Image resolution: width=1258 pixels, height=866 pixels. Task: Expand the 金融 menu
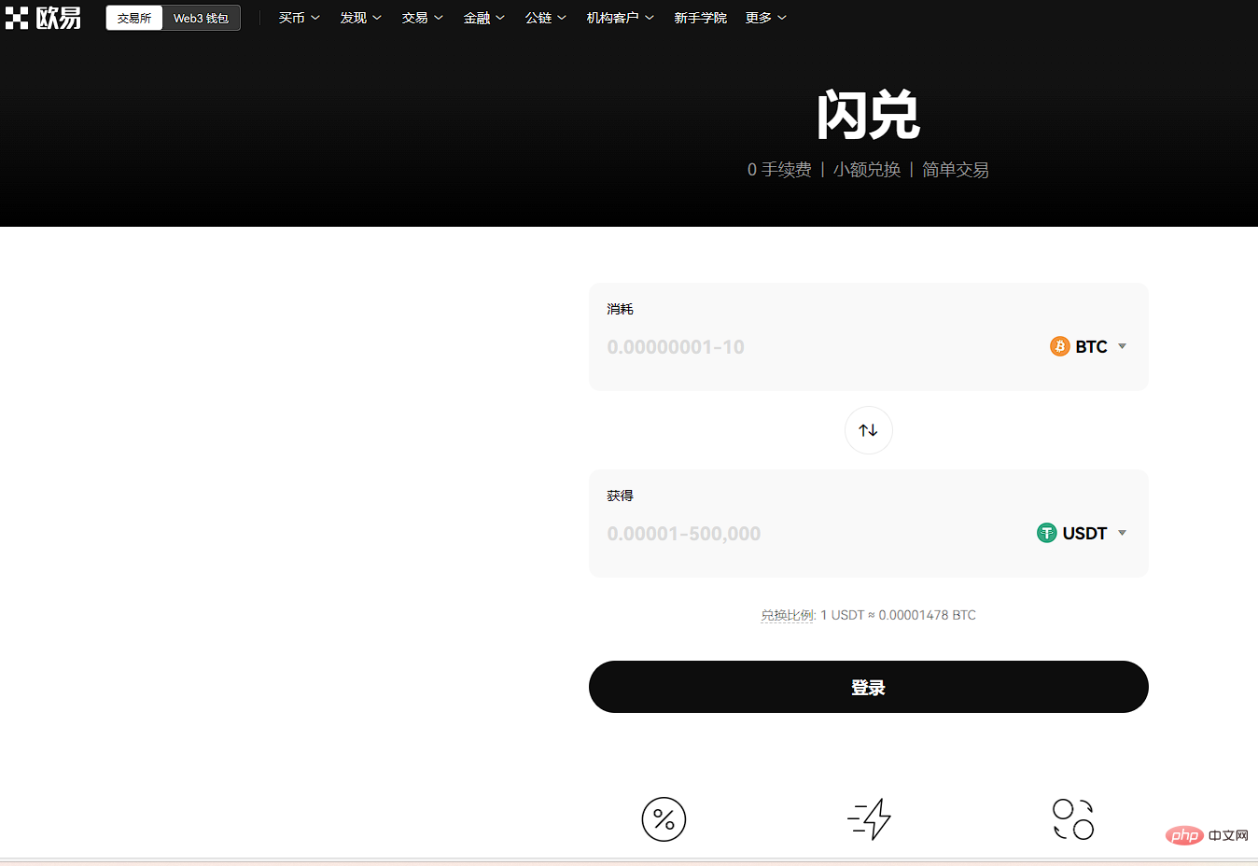pyautogui.click(x=483, y=18)
